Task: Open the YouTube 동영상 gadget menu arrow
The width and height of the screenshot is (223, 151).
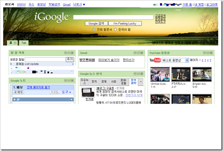Action: click(x=204, y=53)
